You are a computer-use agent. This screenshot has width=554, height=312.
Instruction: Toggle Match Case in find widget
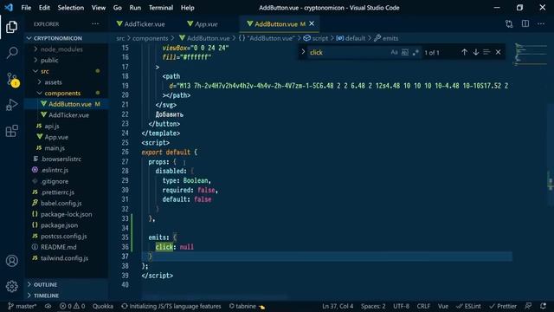[x=395, y=52]
